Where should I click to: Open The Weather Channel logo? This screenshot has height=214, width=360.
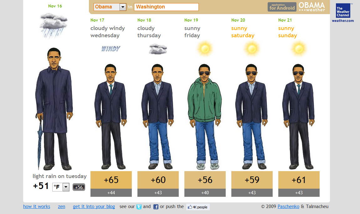coord(343,11)
